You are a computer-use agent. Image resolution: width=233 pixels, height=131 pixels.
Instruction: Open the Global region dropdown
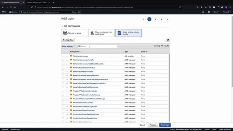[216, 12]
